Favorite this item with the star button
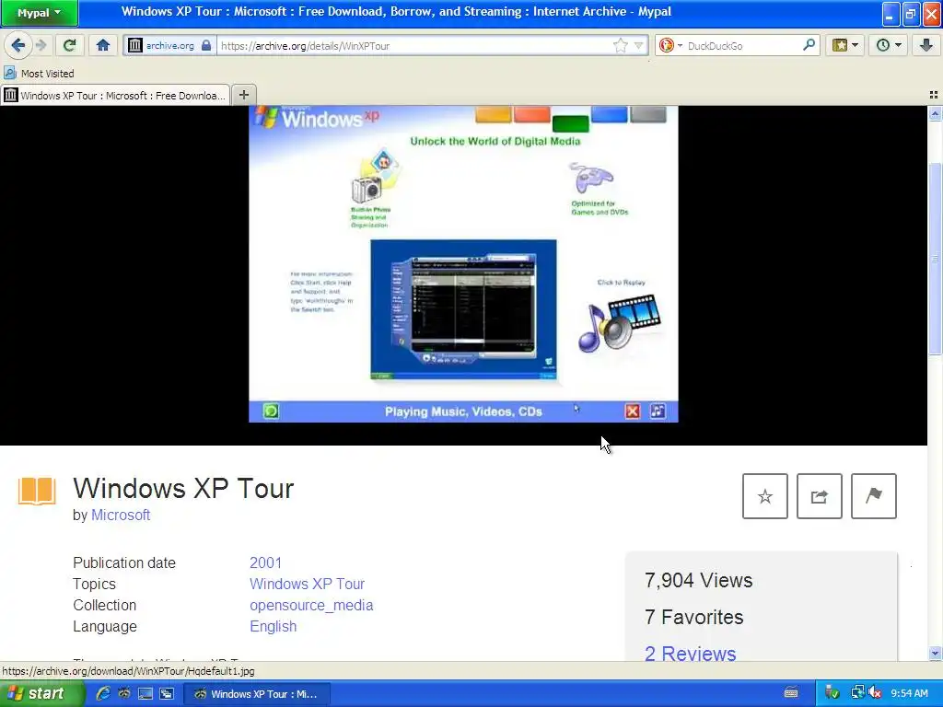The height and width of the screenshot is (707, 943). point(765,496)
